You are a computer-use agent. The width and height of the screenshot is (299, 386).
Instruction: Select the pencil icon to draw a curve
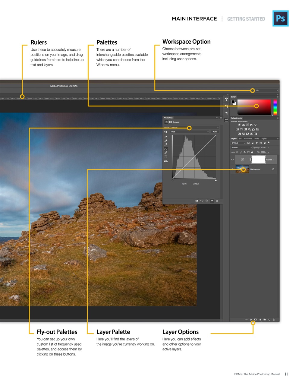pos(165,153)
